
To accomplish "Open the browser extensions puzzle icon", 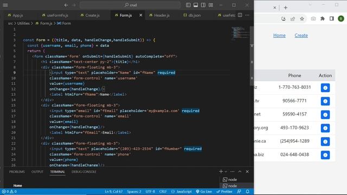I will click(x=323, y=19).
